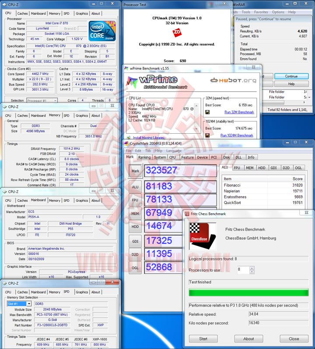Switch to the Ranking tab in CrystalMark

144,157
